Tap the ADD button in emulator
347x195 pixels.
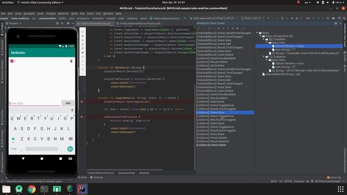68,103
